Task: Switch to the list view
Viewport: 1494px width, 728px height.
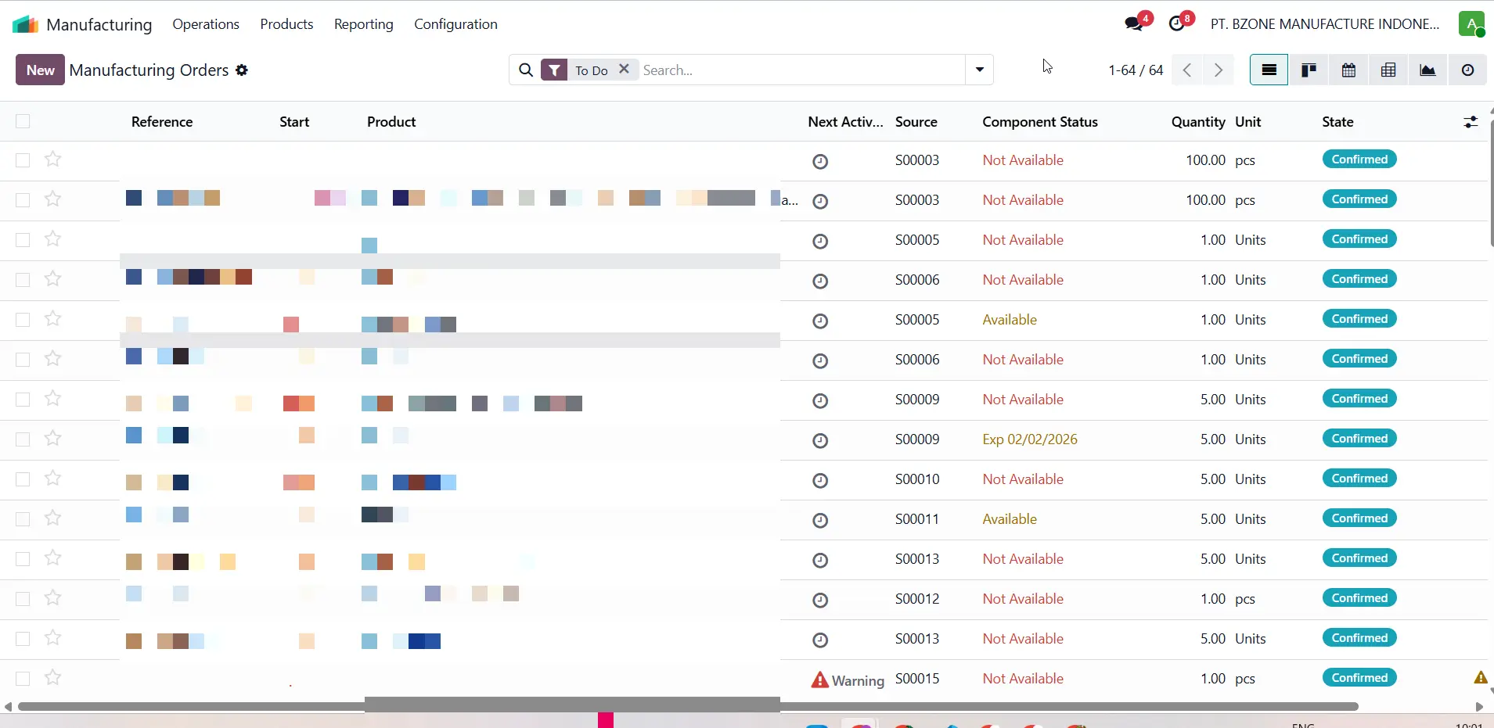Action: pos(1269,70)
